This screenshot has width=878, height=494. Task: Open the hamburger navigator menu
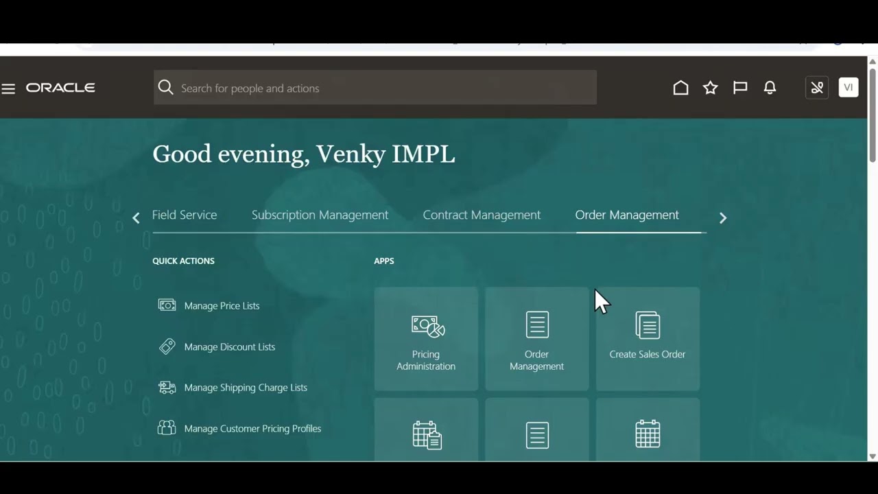click(x=8, y=89)
